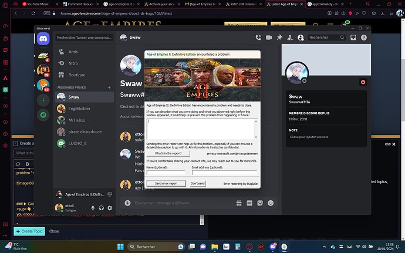
Task: Click Swaw's large avatar in chat
Action: (x=131, y=65)
